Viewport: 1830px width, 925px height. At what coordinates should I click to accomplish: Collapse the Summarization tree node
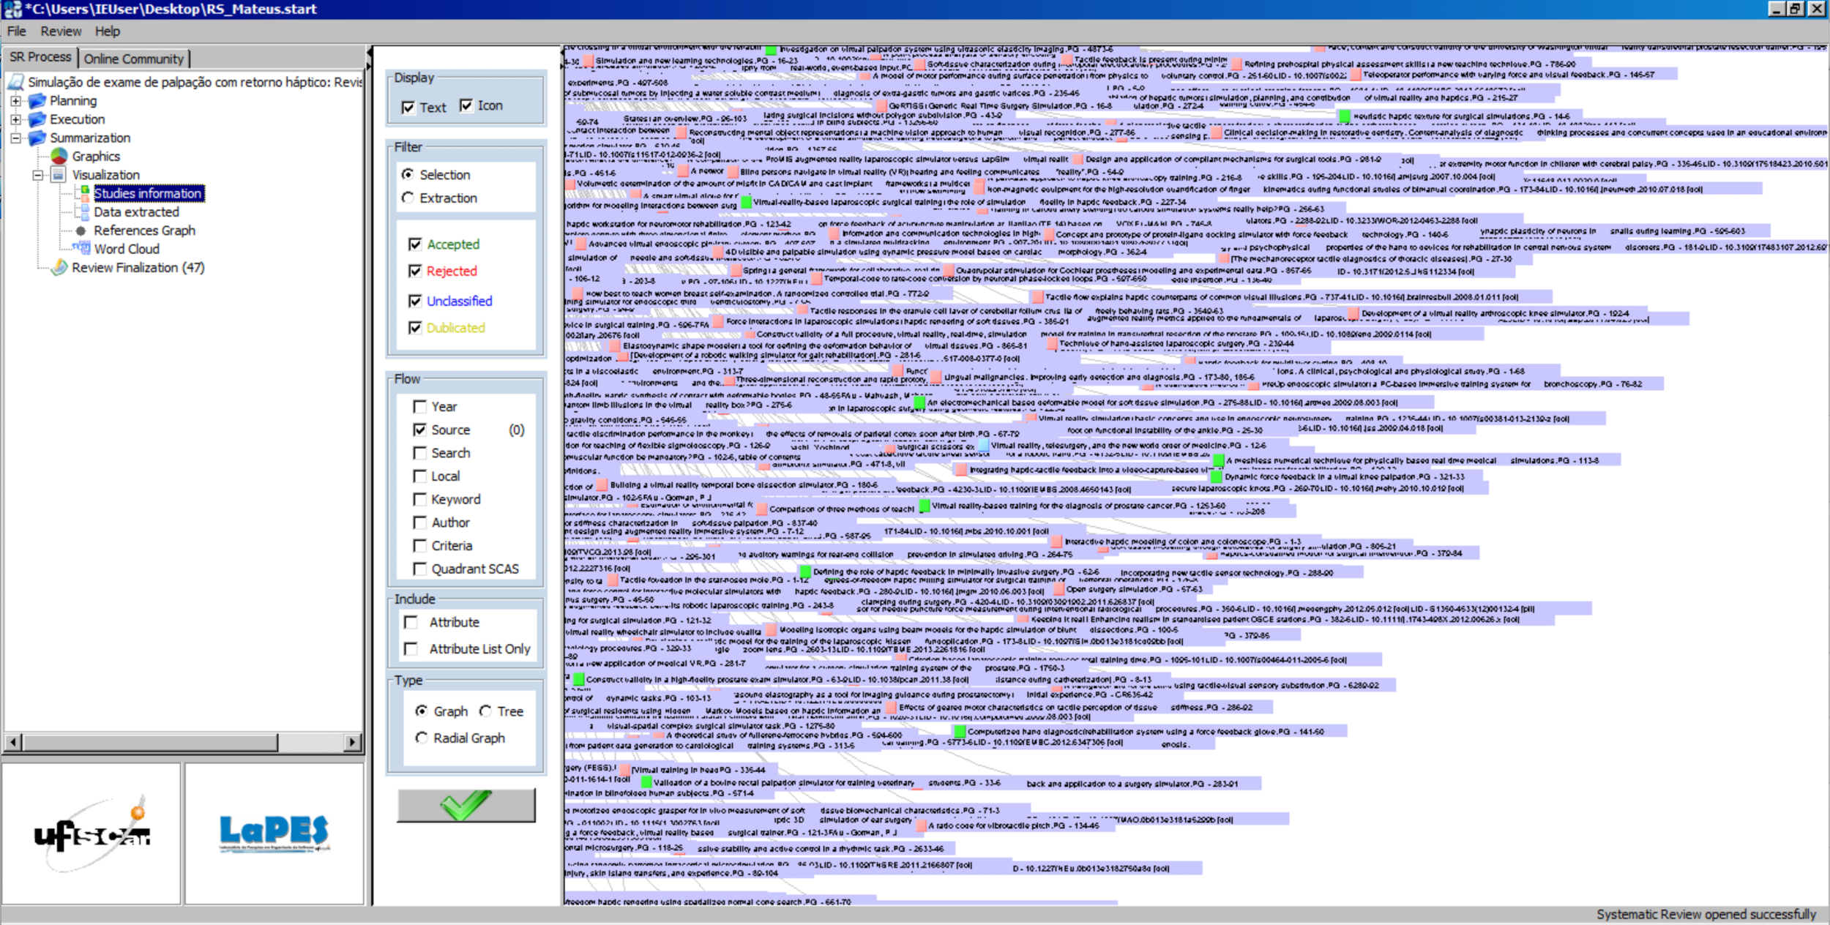pos(15,138)
